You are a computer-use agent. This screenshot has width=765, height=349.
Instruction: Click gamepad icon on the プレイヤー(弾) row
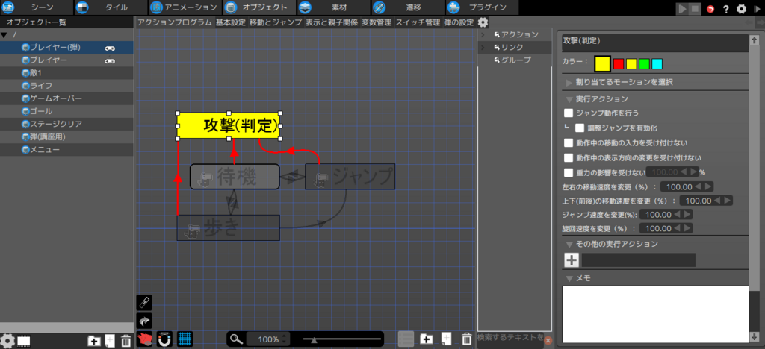tap(111, 48)
